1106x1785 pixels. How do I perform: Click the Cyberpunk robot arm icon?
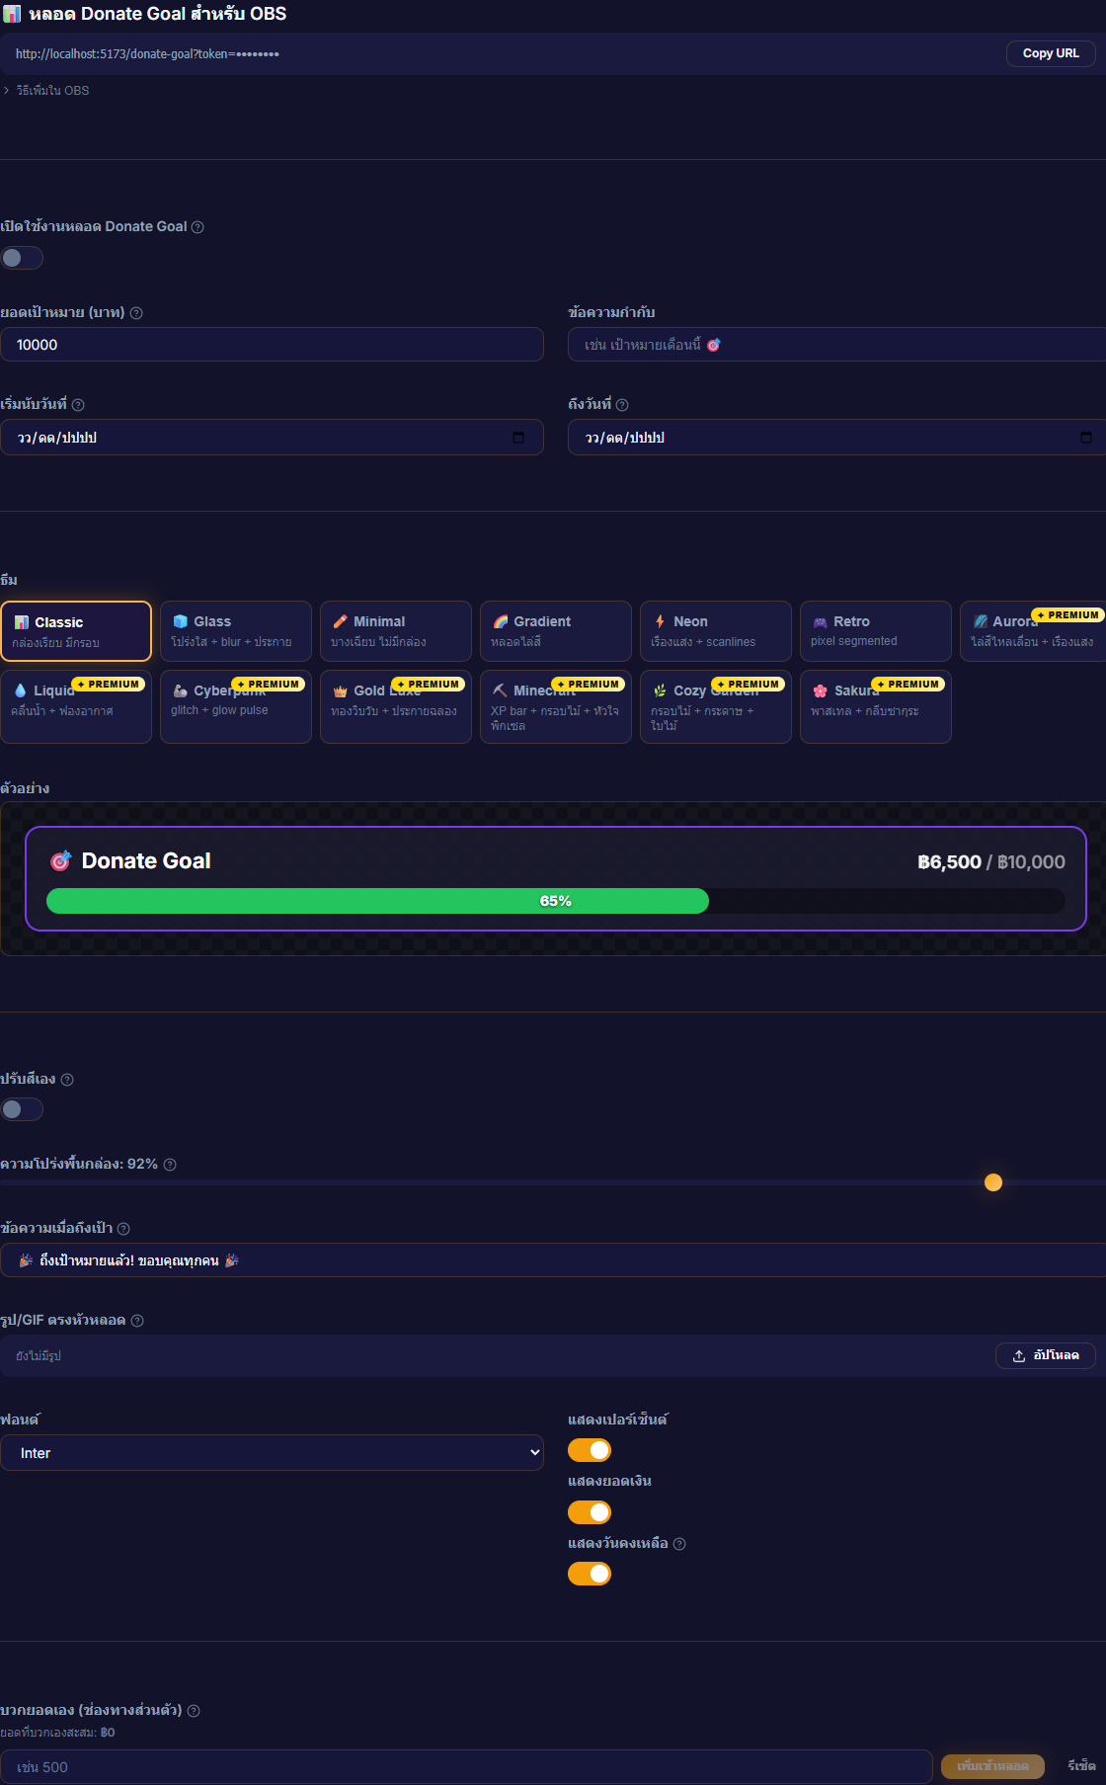tap(180, 690)
